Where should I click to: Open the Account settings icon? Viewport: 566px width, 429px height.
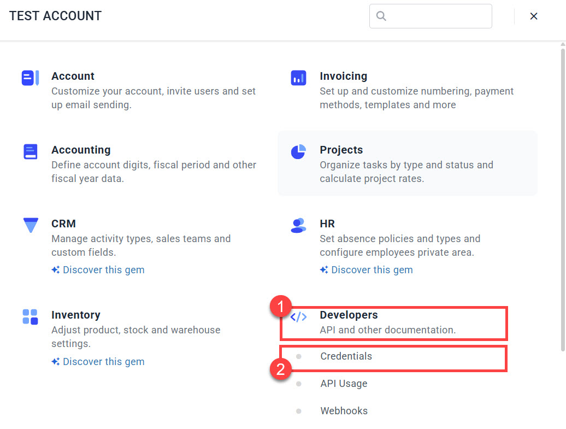pyautogui.click(x=31, y=78)
